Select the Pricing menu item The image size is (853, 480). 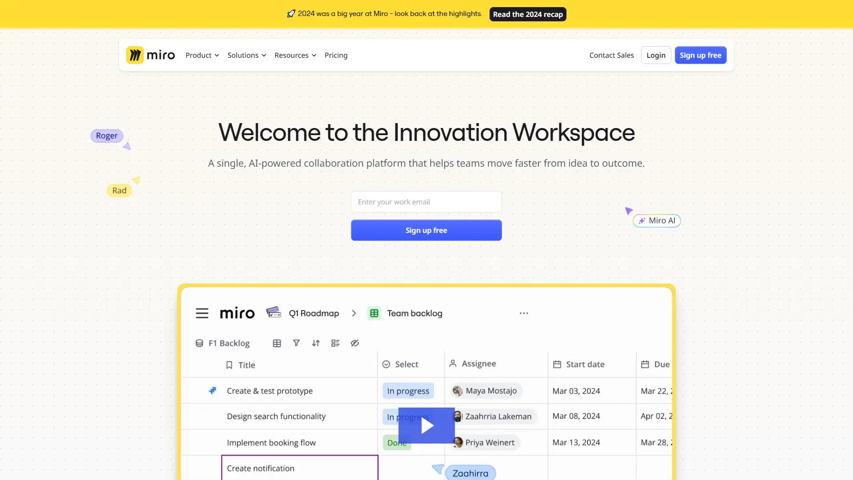[336, 55]
